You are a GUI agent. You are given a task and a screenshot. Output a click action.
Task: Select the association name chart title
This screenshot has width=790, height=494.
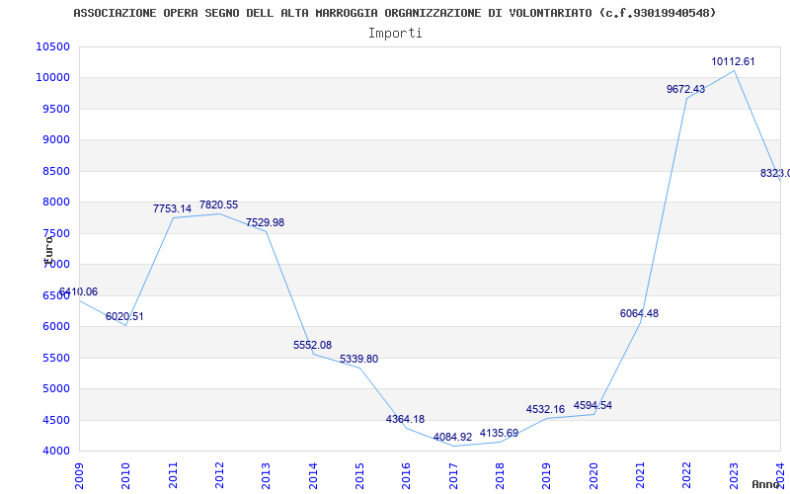click(394, 13)
